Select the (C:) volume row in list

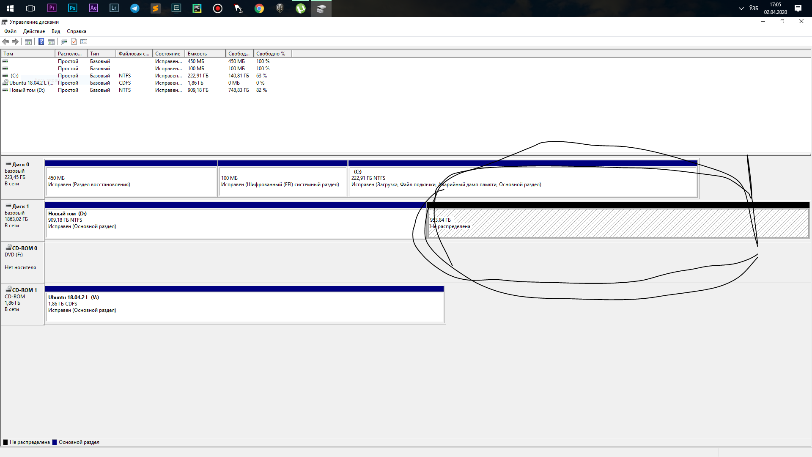coord(146,76)
